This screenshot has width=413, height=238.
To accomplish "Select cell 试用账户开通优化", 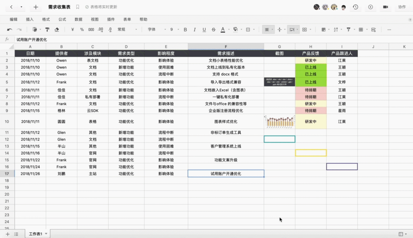I will tap(226, 174).
